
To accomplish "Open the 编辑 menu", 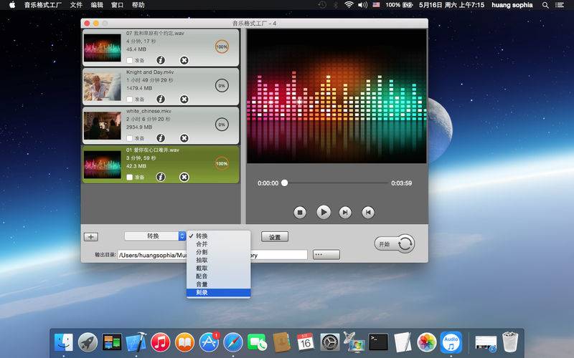I will [x=97, y=5].
